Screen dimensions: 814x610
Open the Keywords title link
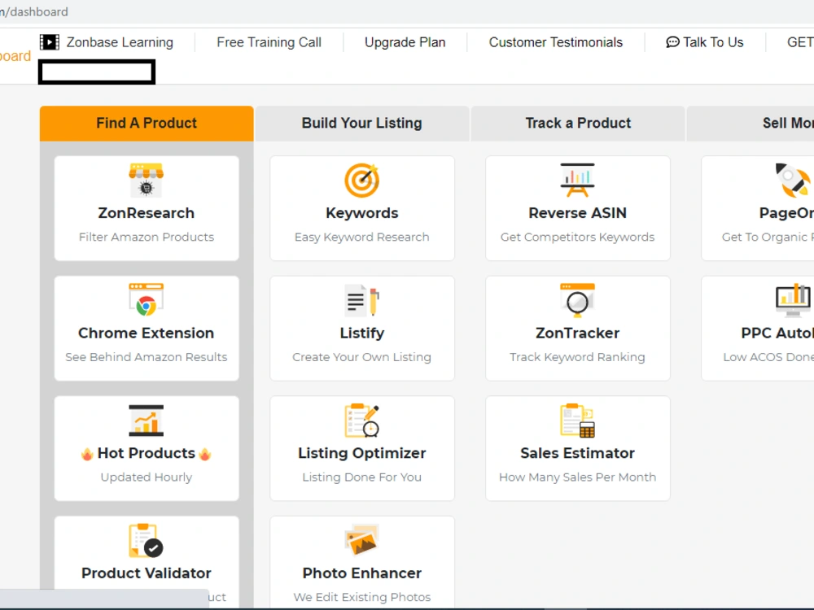tap(362, 212)
